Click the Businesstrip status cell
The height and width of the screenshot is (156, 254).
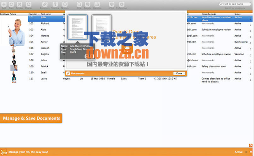click(x=241, y=42)
